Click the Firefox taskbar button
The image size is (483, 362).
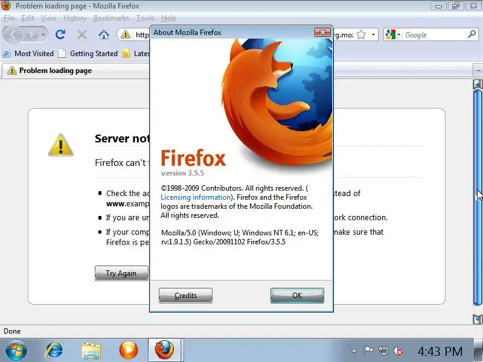coord(164,350)
